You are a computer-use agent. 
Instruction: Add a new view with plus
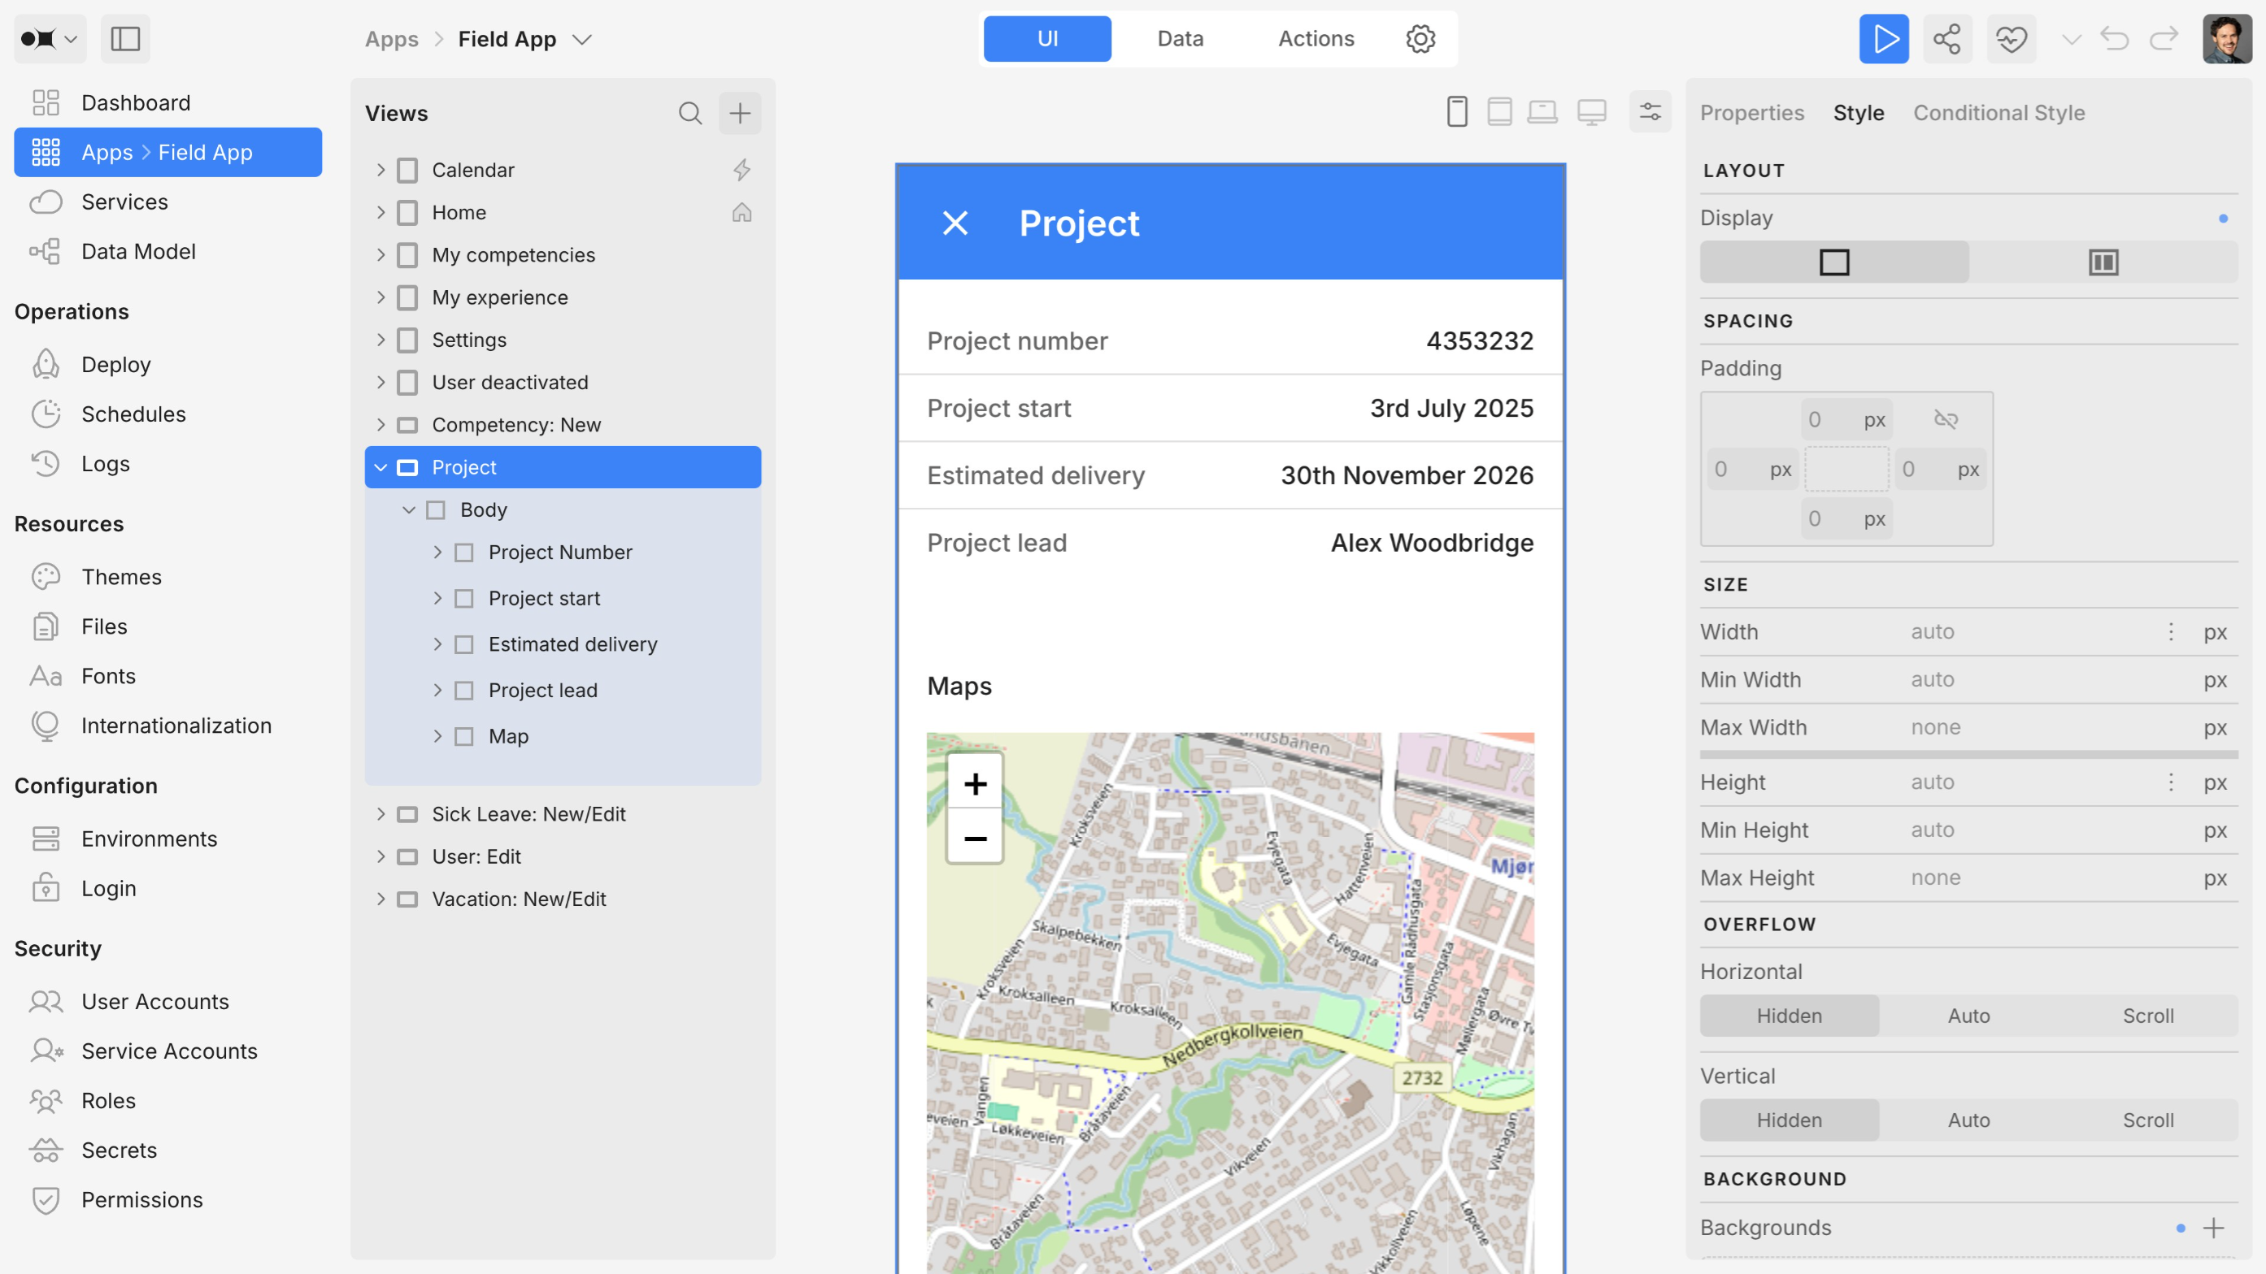coord(740,114)
